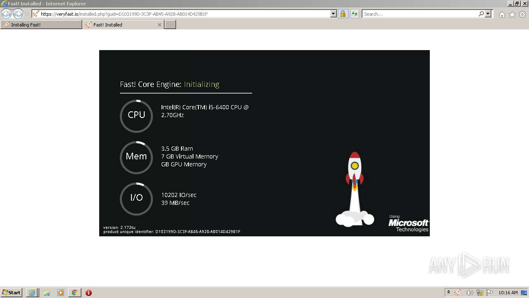The image size is (529, 298).
Task: Click the browser Forward arrow
Action: [18, 14]
